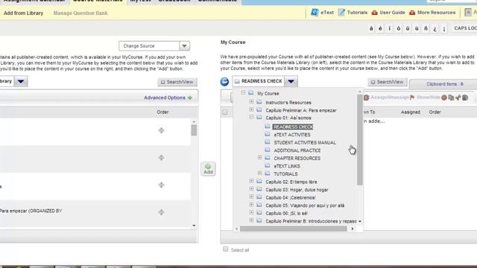This screenshot has width=477, height=268.
Task: Click the folder tree horizontal scrollbar
Action: 294,229
